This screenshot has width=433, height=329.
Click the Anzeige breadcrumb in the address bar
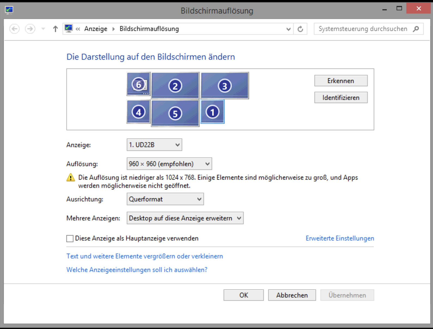[96, 29]
